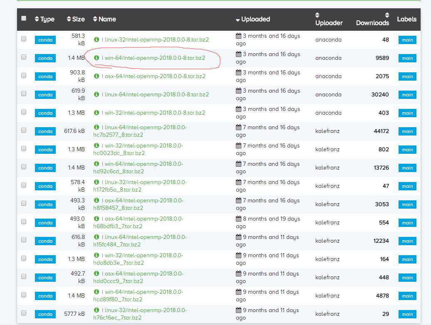Toggle the select-all checkbox in table header

(24, 18)
